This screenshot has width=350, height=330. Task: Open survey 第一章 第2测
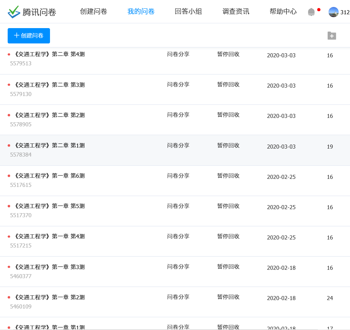[49, 298]
